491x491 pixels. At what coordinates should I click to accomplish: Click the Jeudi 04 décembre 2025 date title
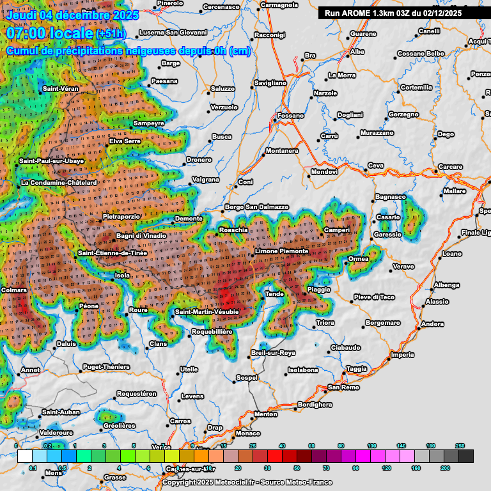65,14
